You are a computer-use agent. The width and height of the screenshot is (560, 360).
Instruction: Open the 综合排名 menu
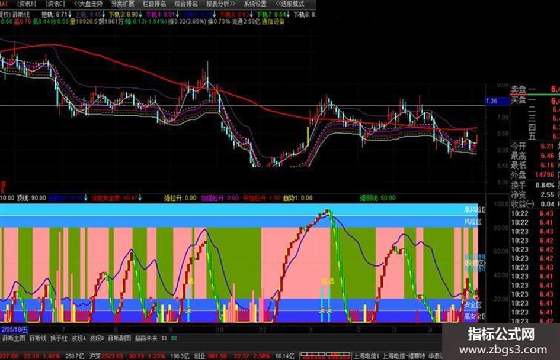click(186, 4)
